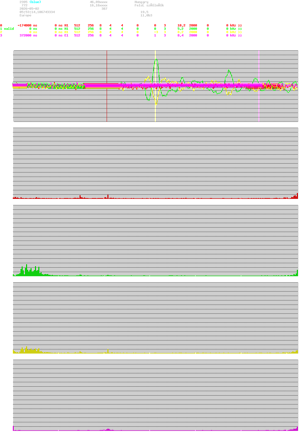The image size is (305, 437).
Task: Click the yellow channel value "8.2"
Action: [180, 32]
